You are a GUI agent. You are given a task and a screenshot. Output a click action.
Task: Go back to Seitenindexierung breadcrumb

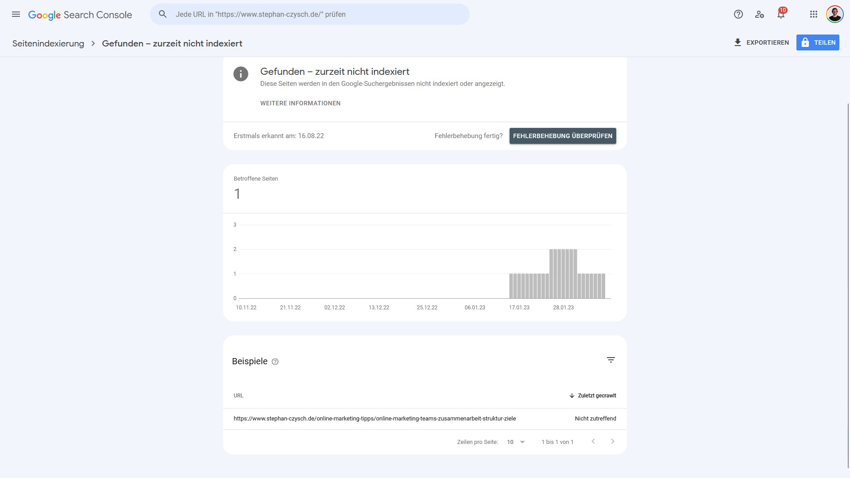[x=48, y=43]
